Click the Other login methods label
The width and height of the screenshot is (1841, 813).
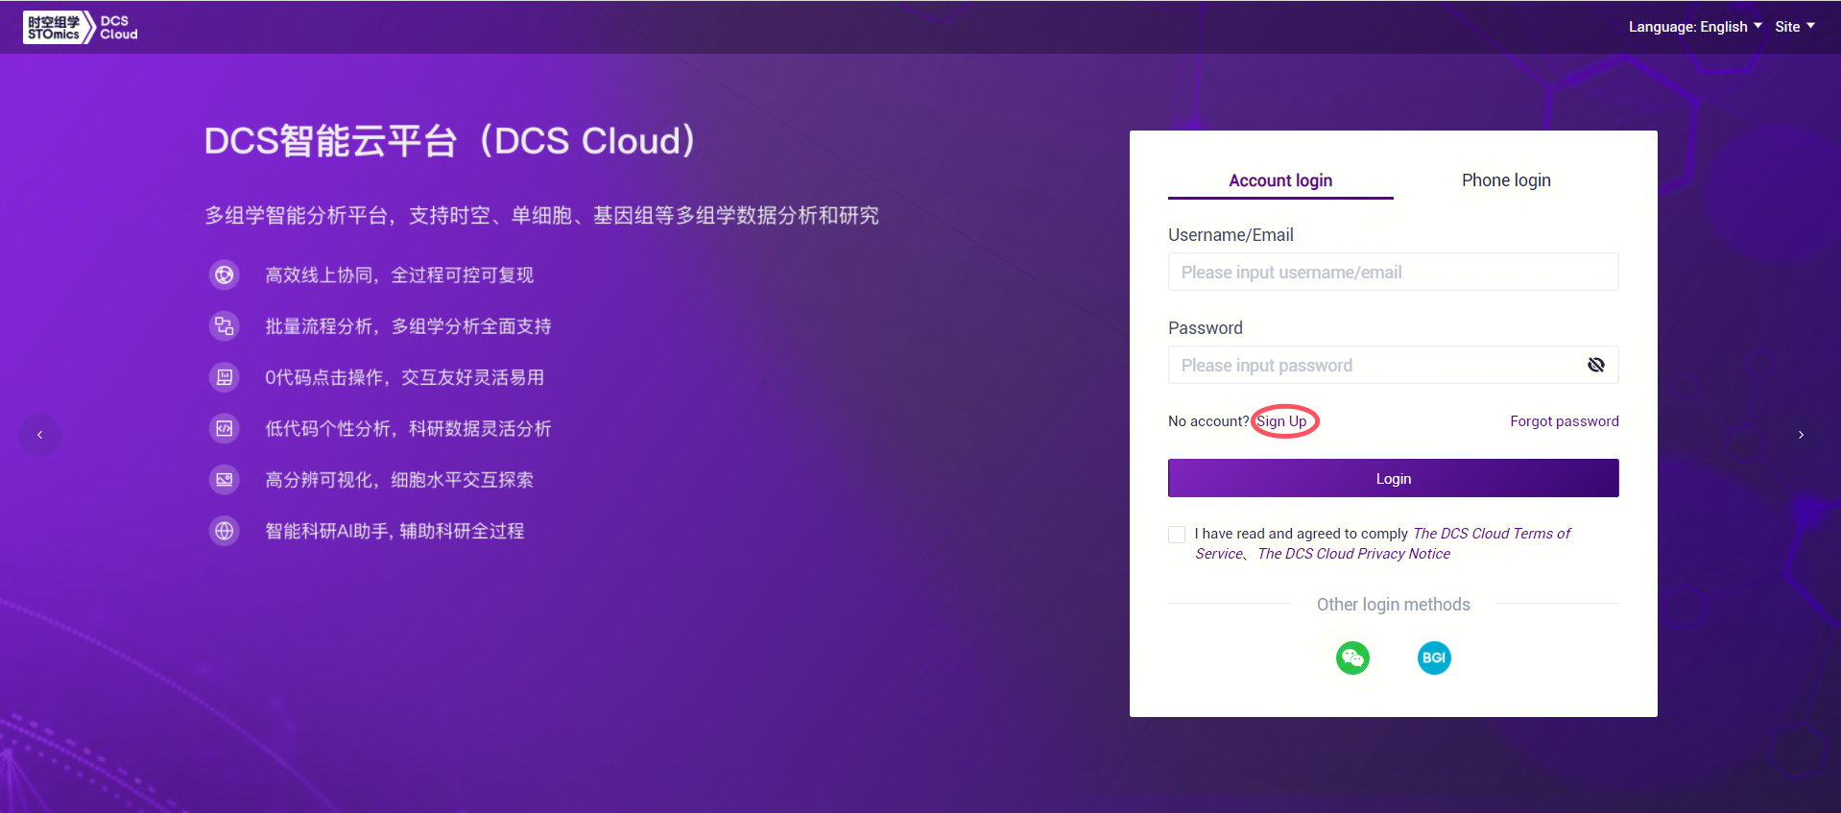pos(1394,605)
